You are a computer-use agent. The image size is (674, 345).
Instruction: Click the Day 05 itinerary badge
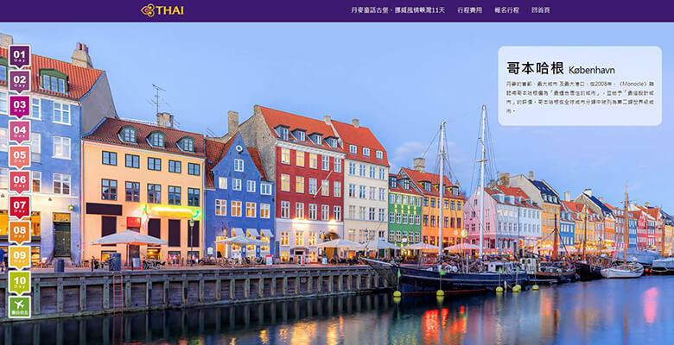[x=19, y=157]
